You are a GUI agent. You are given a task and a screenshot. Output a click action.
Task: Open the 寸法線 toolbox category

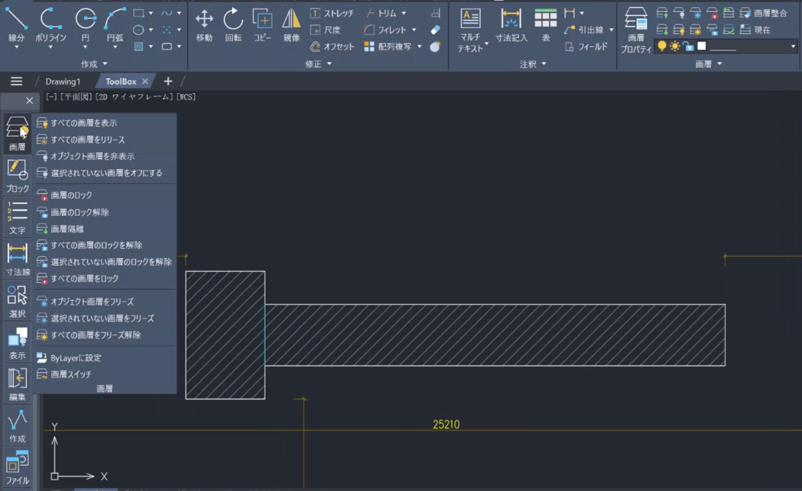(17, 259)
